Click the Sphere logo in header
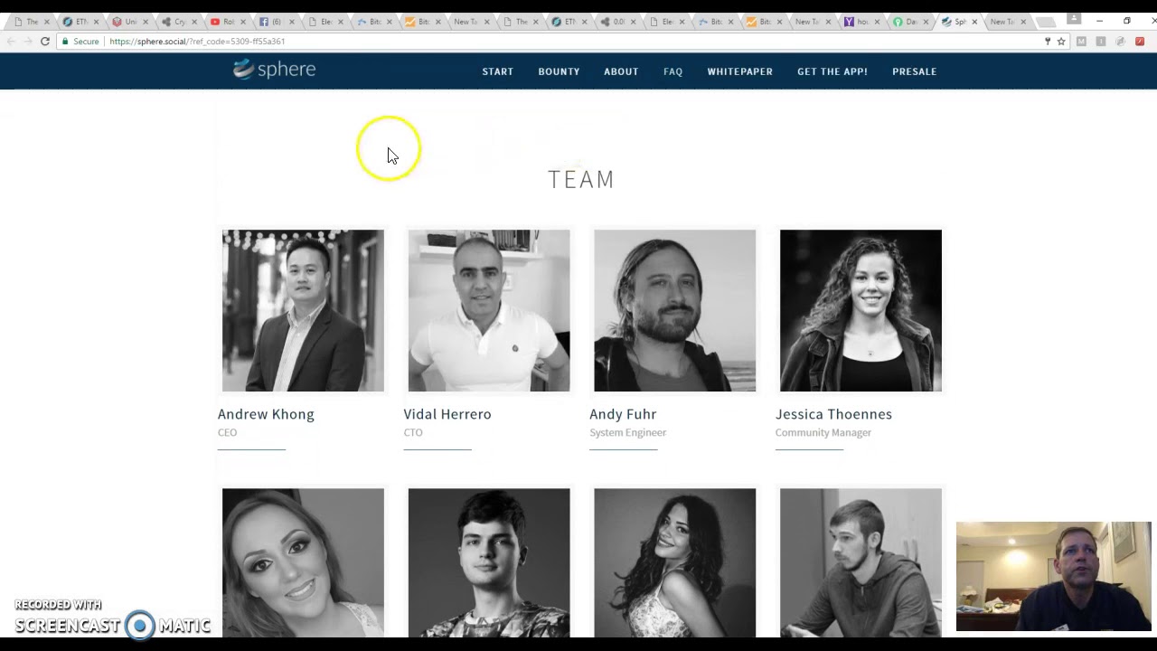The height and width of the screenshot is (651, 1157). click(x=274, y=70)
